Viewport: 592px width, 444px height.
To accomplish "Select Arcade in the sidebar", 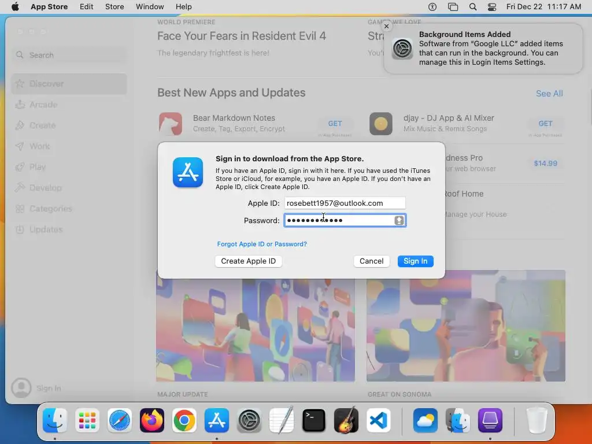I will [69, 105].
